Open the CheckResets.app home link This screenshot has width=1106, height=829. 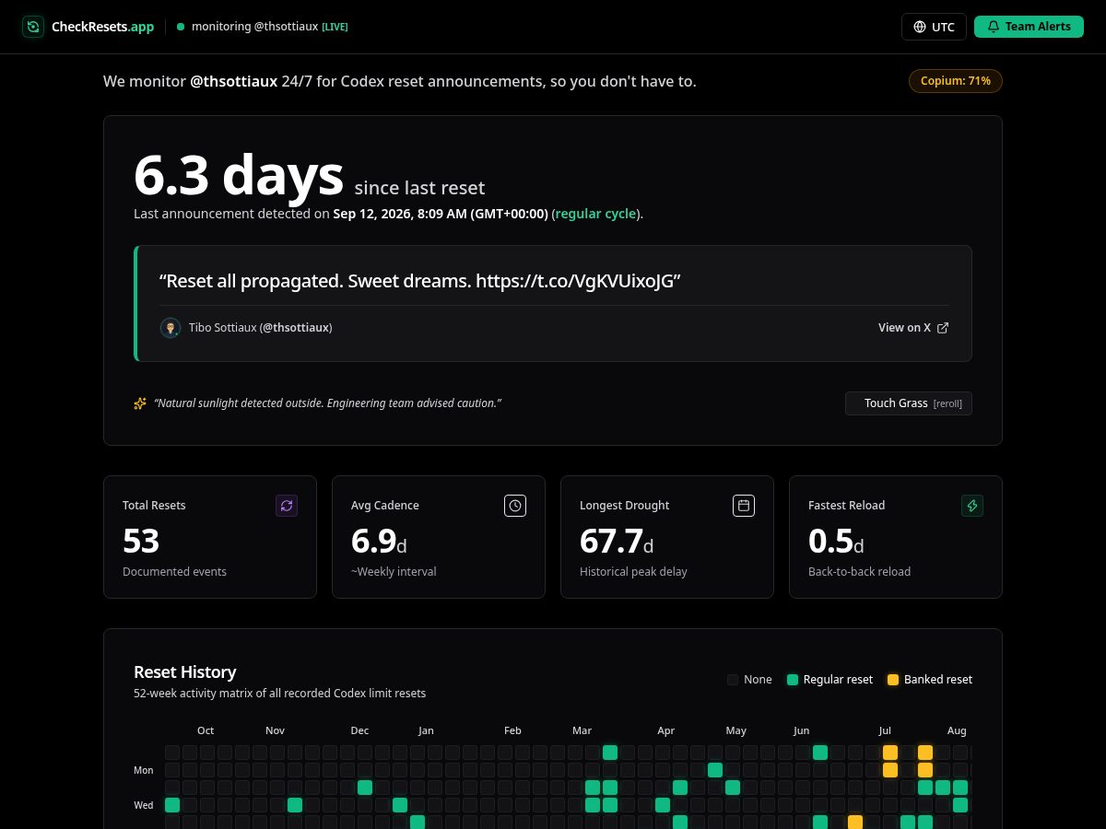(88, 27)
